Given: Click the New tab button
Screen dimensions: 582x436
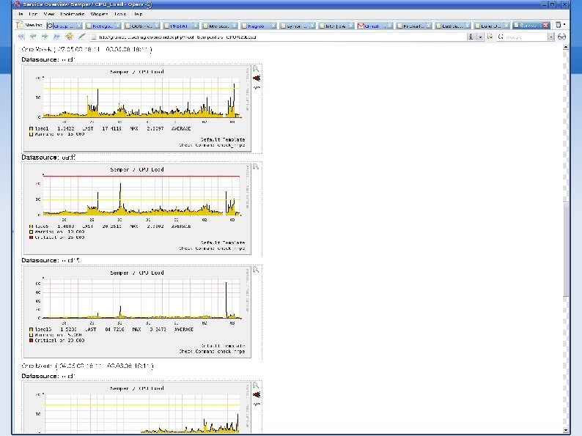Looking at the screenshot, I should tap(30, 25).
